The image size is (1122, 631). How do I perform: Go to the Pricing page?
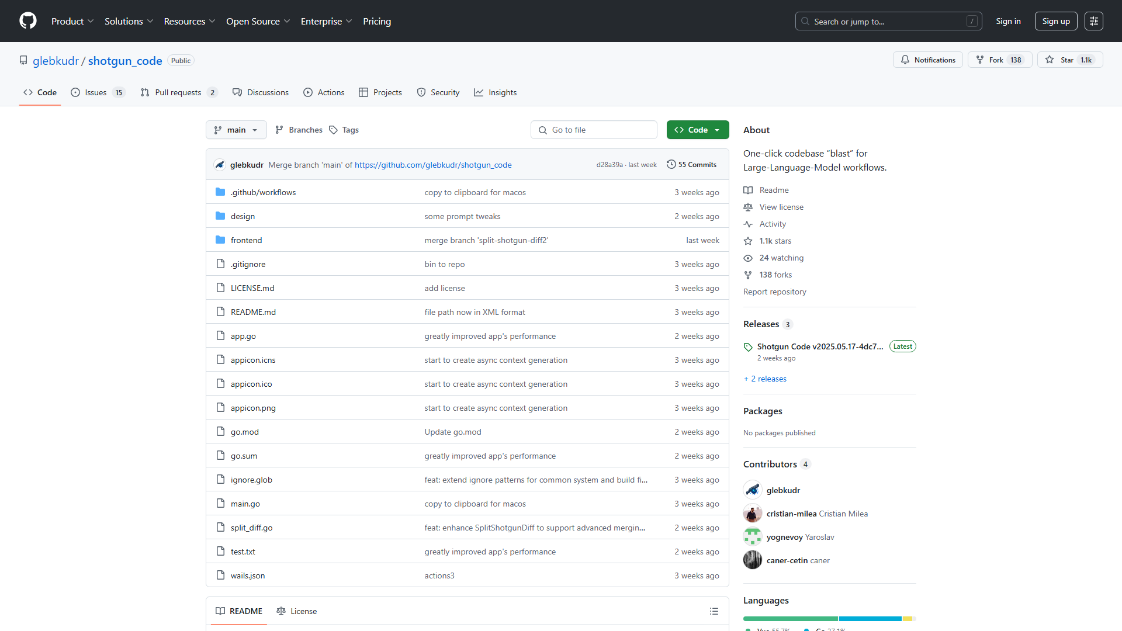(x=377, y=21)
